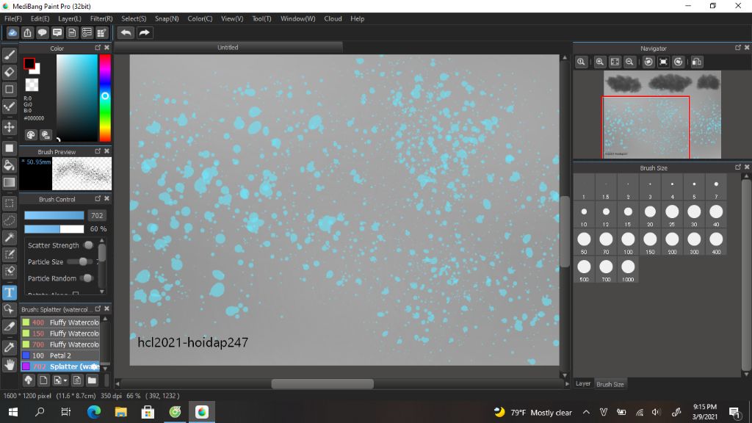Click the foreground black color swatch
Image resolution: width=752 pixels, height=423 pixels.
point(29,63)
